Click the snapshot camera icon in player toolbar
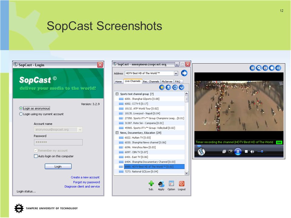This screenshot has height=218, width=291. coord(266,68)
